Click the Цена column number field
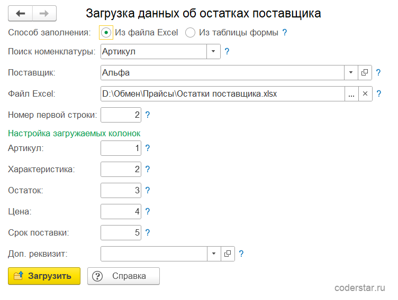Screen dimensions: 398x300 click(121, 211)
